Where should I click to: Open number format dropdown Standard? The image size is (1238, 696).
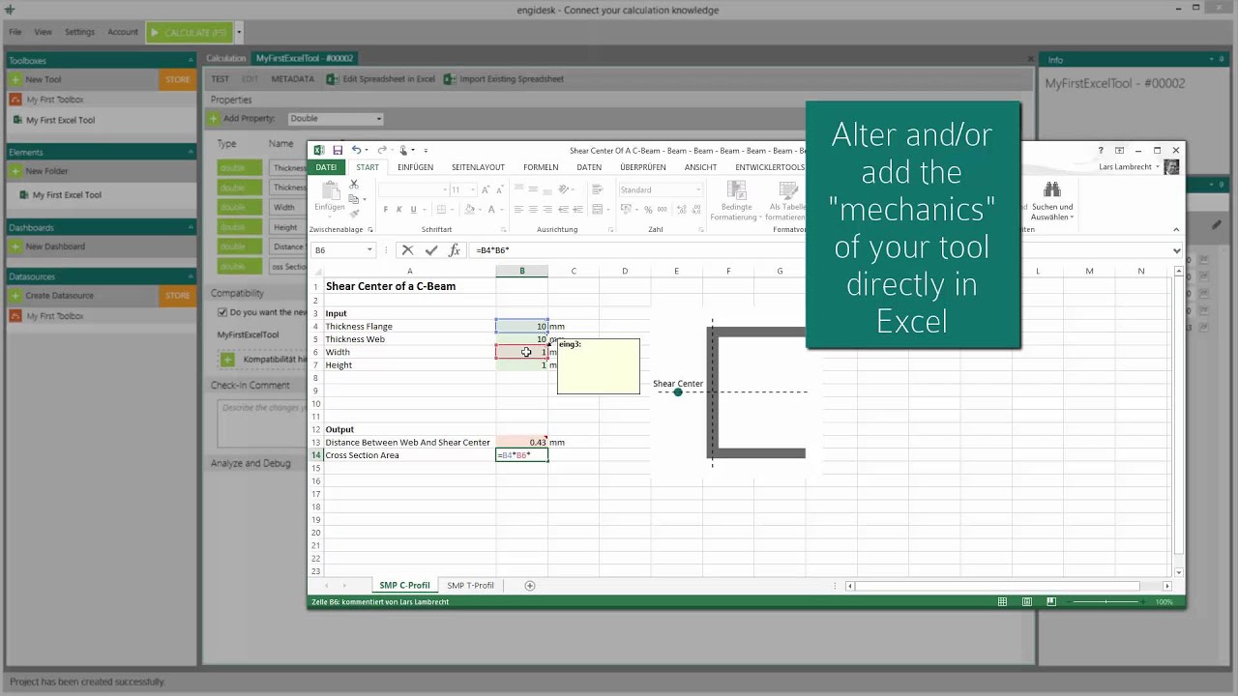tap(697, 189)
